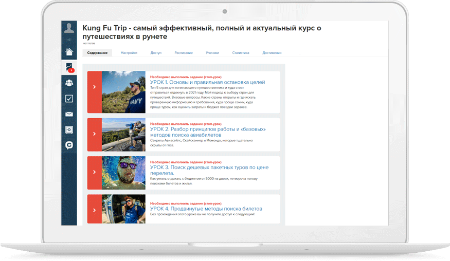This screenshot has height=261, width=450.
Task: Switch to the Содержание tab
Action: 97,53
